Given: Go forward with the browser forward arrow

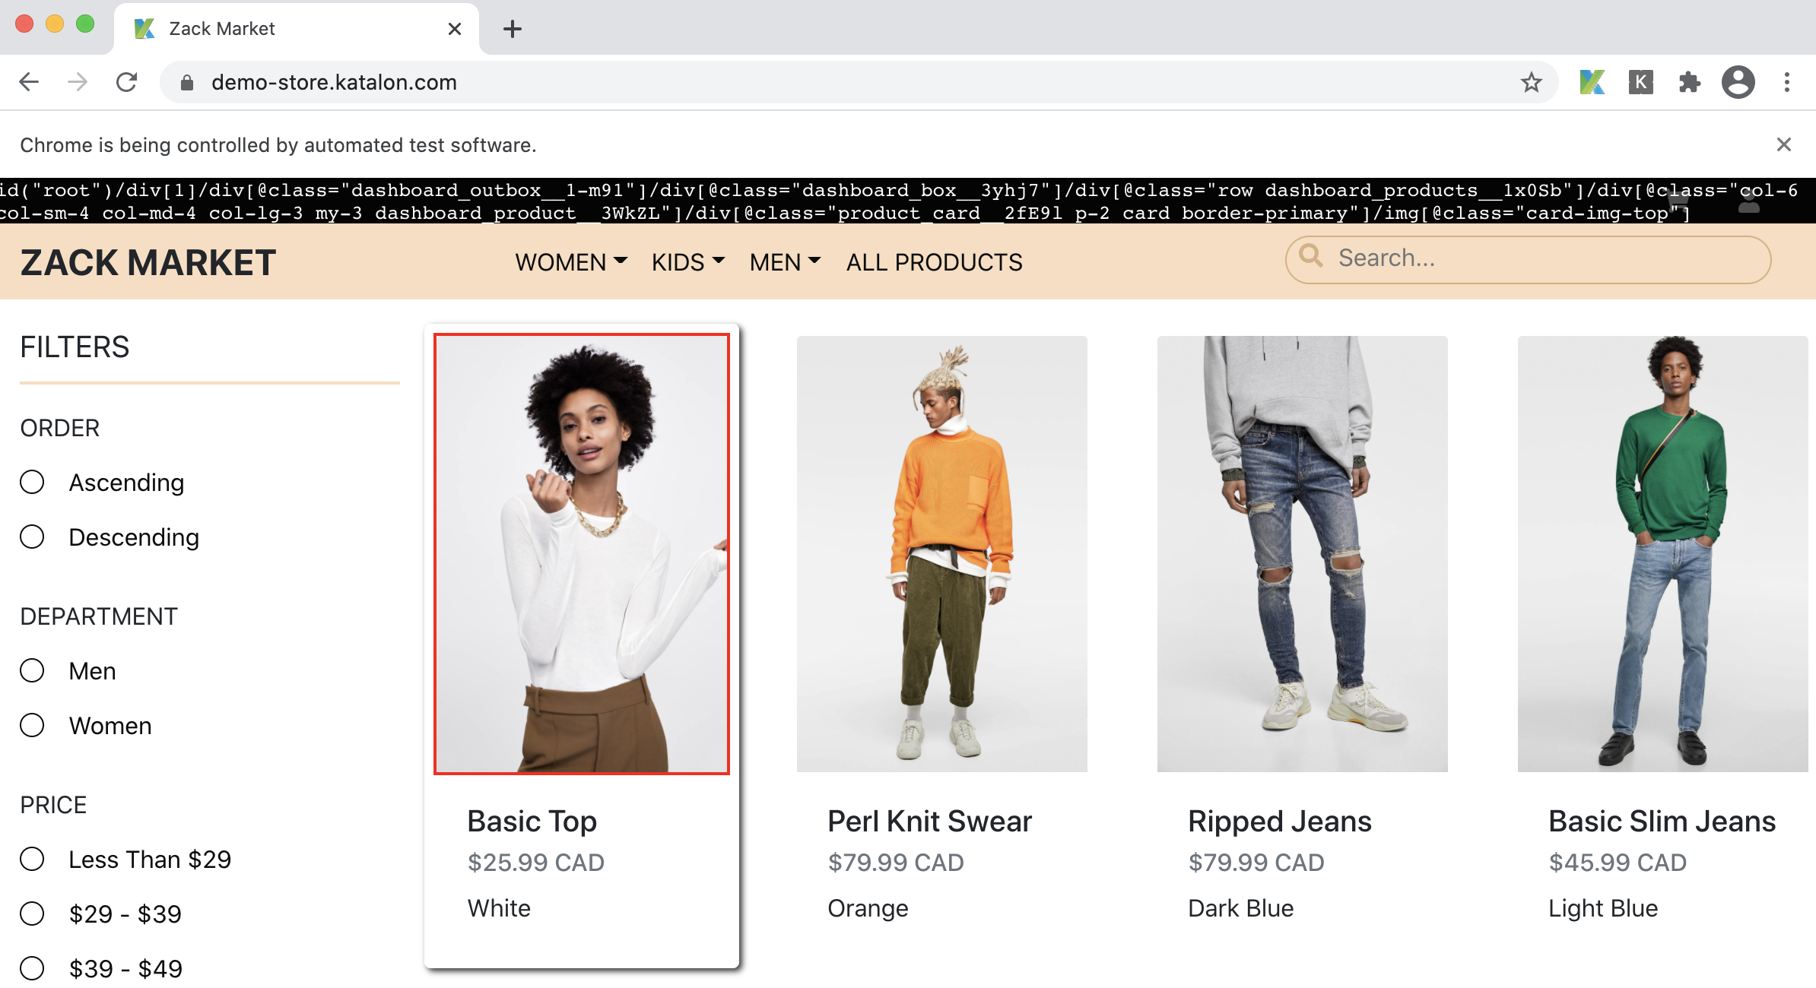Looking at the screenshot, I should coord(78,82).
